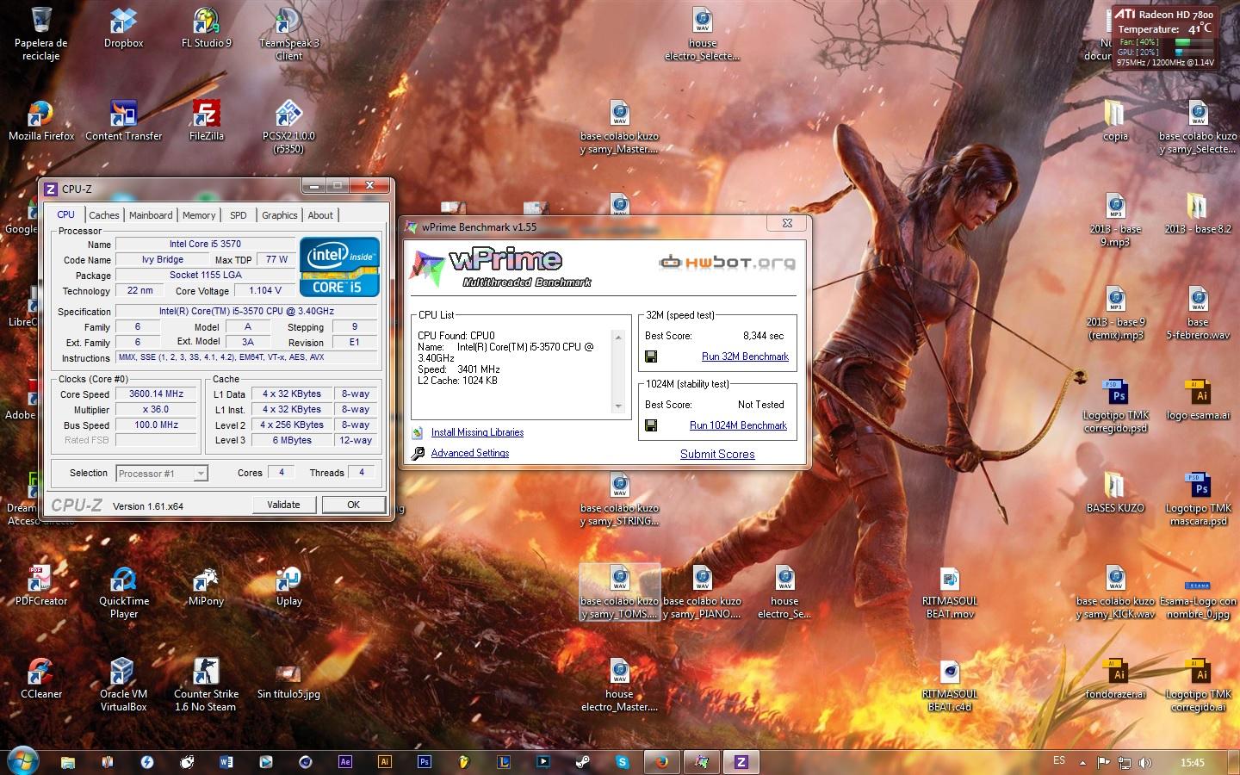Click the Core Speed value field
This screenshot has height=775, width=1240.
pos(156,394)
